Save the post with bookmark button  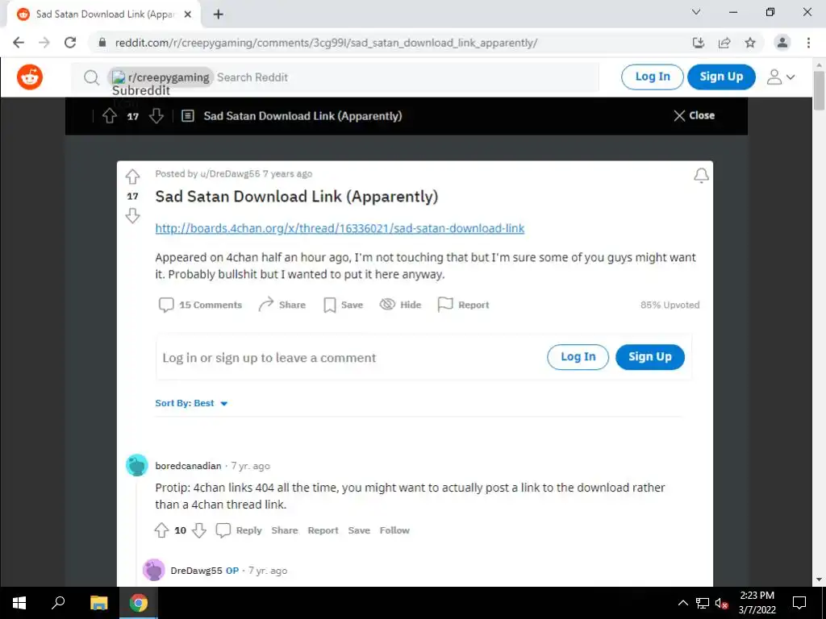coord(343,305)
